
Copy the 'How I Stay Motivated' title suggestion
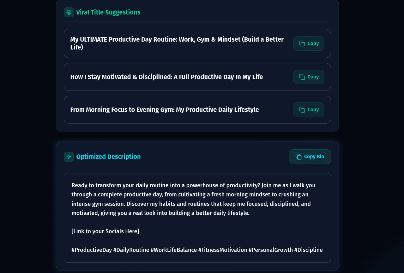point(309,77)
